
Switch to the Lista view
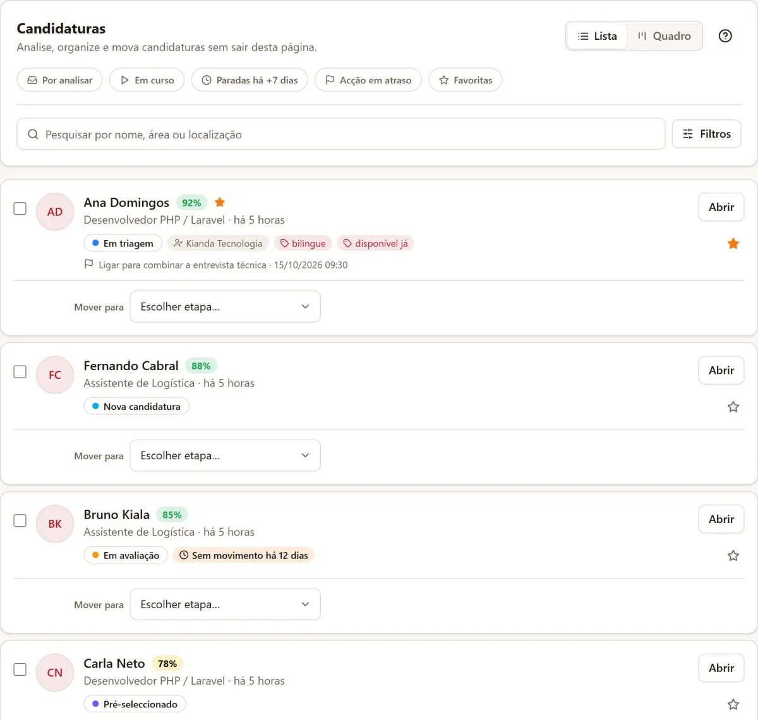tap(597, 36)
